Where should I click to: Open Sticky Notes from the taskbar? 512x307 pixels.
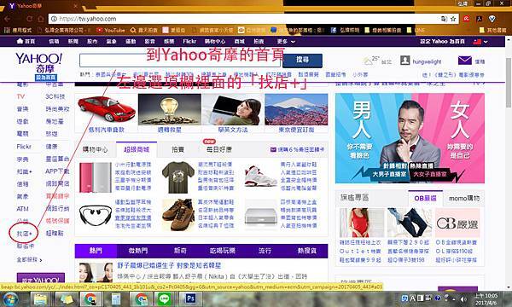[x=67, y=298]
